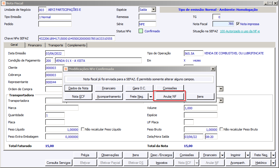Expand the bottom Frete Neg. dropdown arrow
This screenshot has height=168, width=279.
tap(273, 155)
